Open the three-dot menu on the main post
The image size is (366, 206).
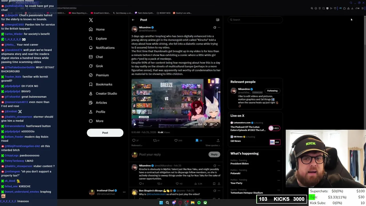219,27
